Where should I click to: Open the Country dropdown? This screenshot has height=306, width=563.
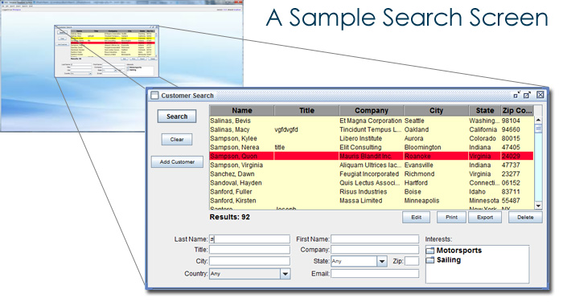pos(285,274)
